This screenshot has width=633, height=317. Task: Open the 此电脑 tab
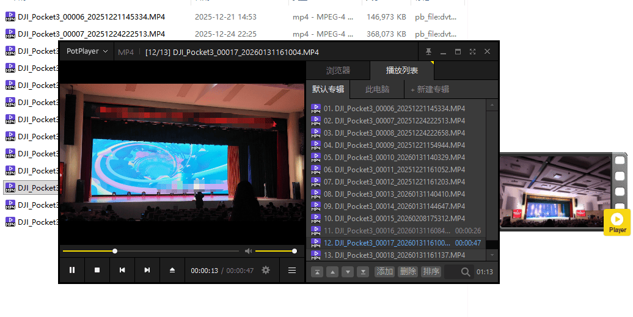[x=377, y=89]
